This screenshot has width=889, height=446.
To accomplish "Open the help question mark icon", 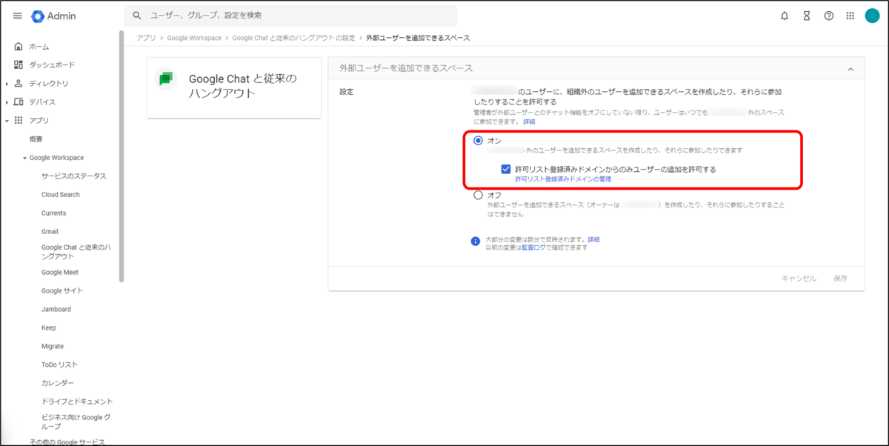I will 829,16.
